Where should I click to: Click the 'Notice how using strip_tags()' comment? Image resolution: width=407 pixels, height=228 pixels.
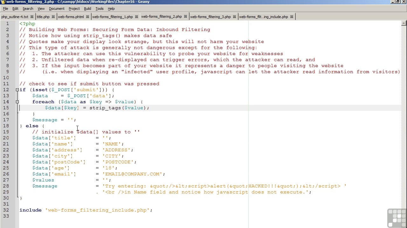pyautogui.click(x=96, y=36)
